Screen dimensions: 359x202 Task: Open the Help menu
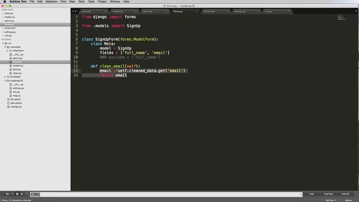coord(126,2)
